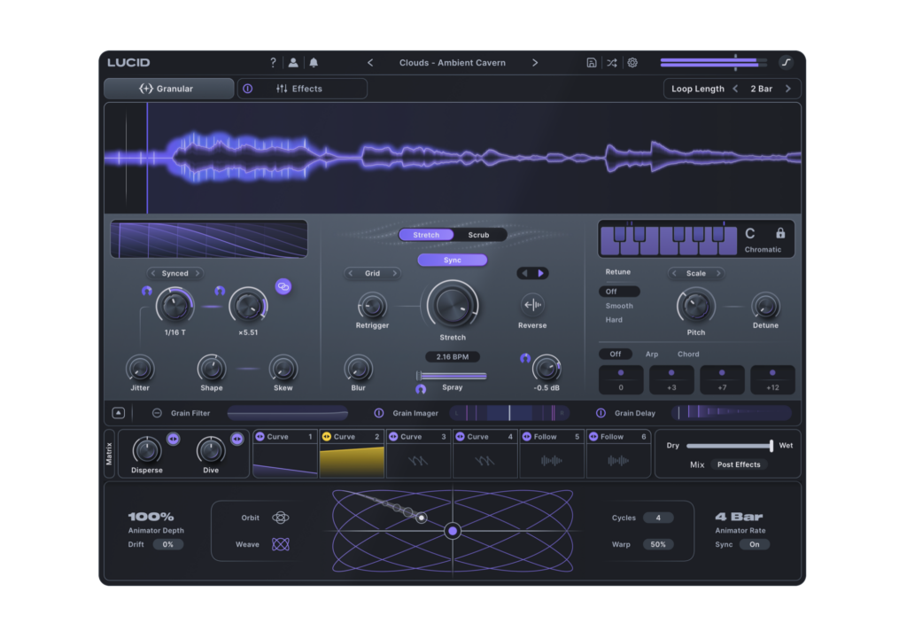Click the Spray slider

[452, 376]
